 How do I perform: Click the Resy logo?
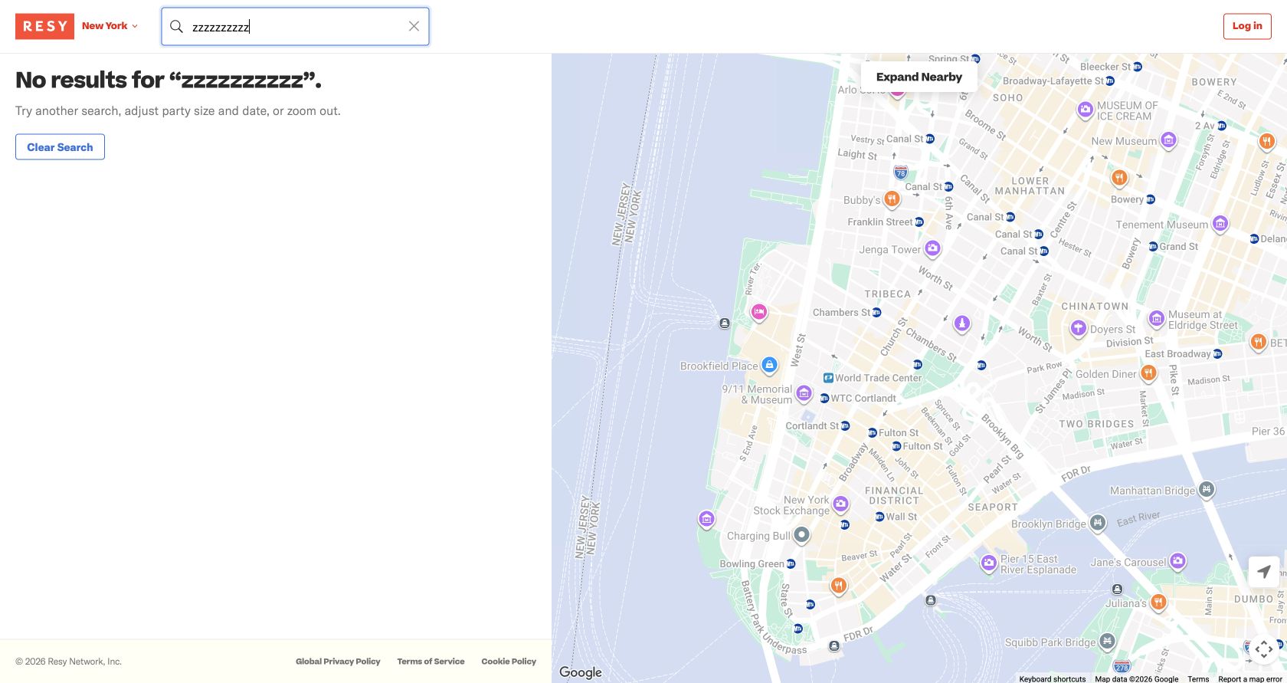coord(44,26)
